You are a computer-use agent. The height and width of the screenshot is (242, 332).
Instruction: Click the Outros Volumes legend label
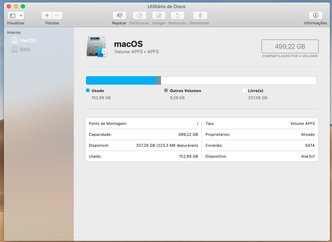point(185,91)
